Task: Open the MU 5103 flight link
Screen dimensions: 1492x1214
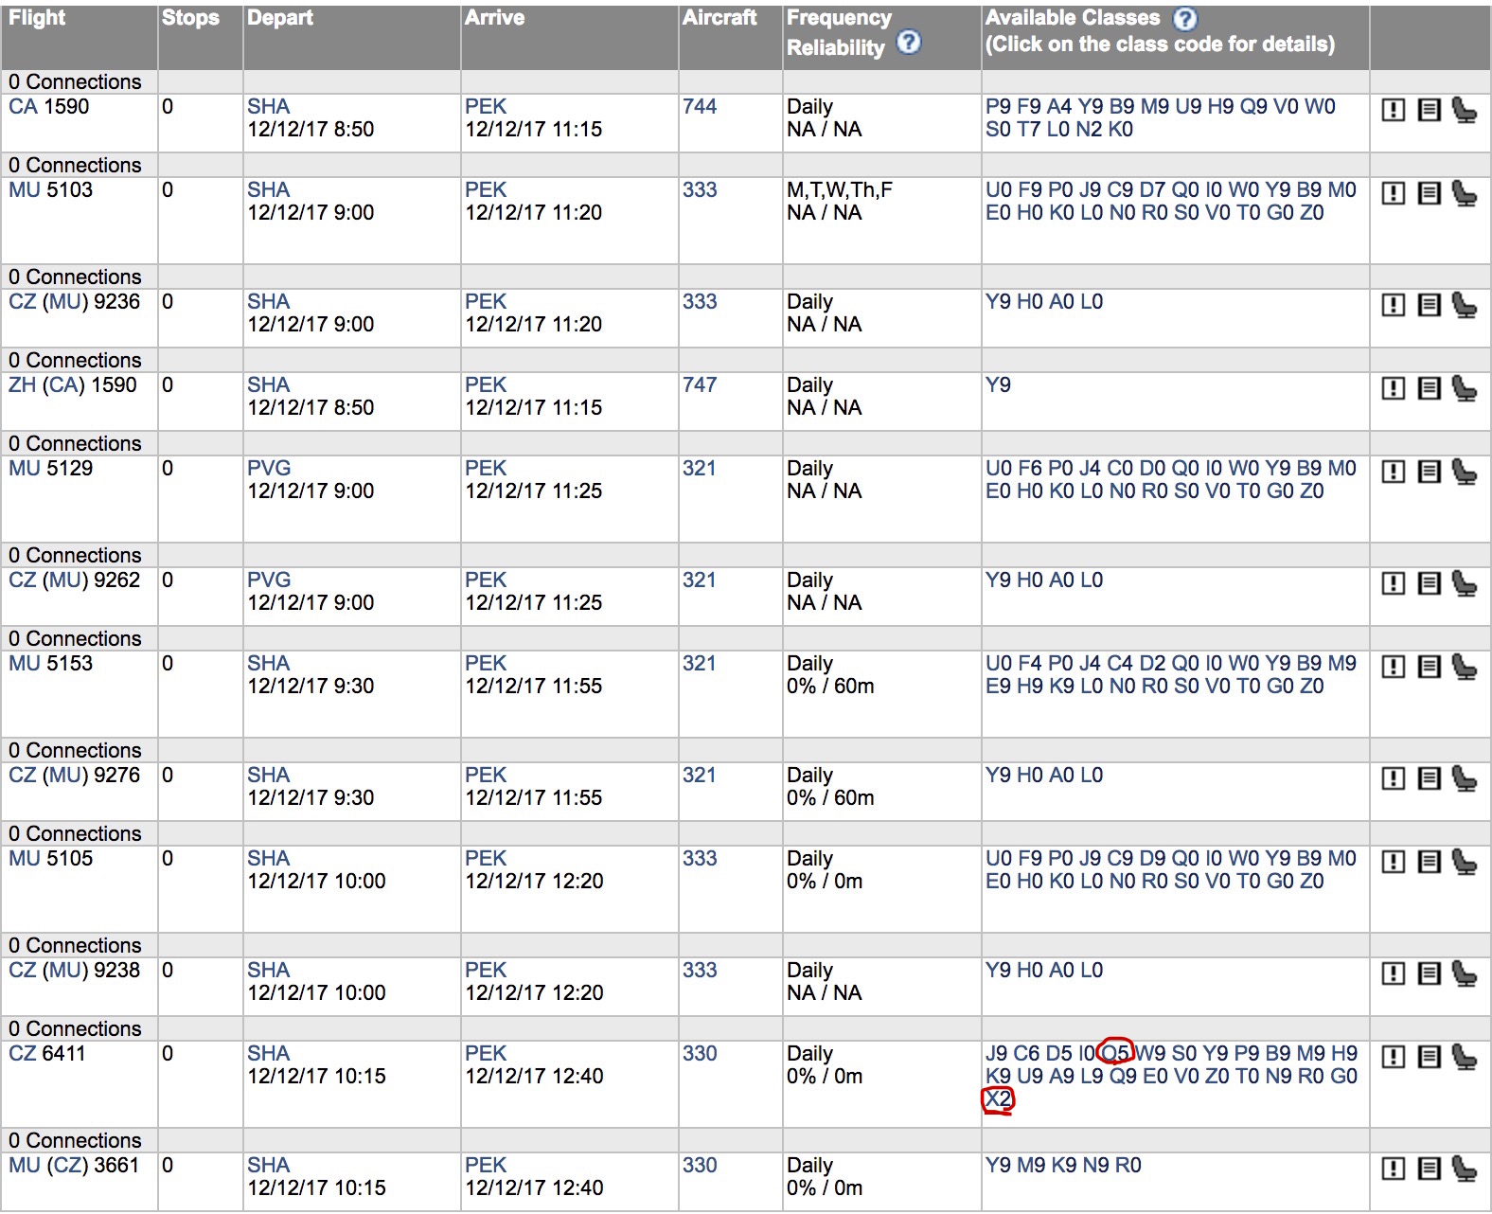Action: tap(50, 190)
